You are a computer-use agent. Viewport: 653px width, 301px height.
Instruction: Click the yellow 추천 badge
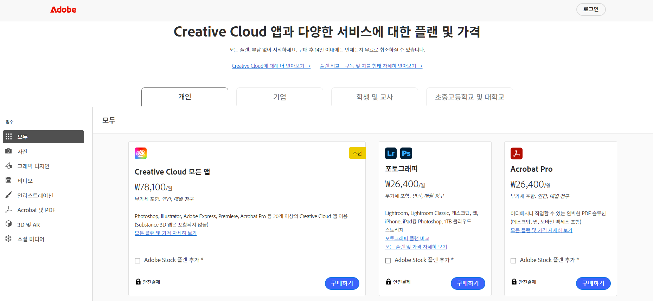pos(357,153)
